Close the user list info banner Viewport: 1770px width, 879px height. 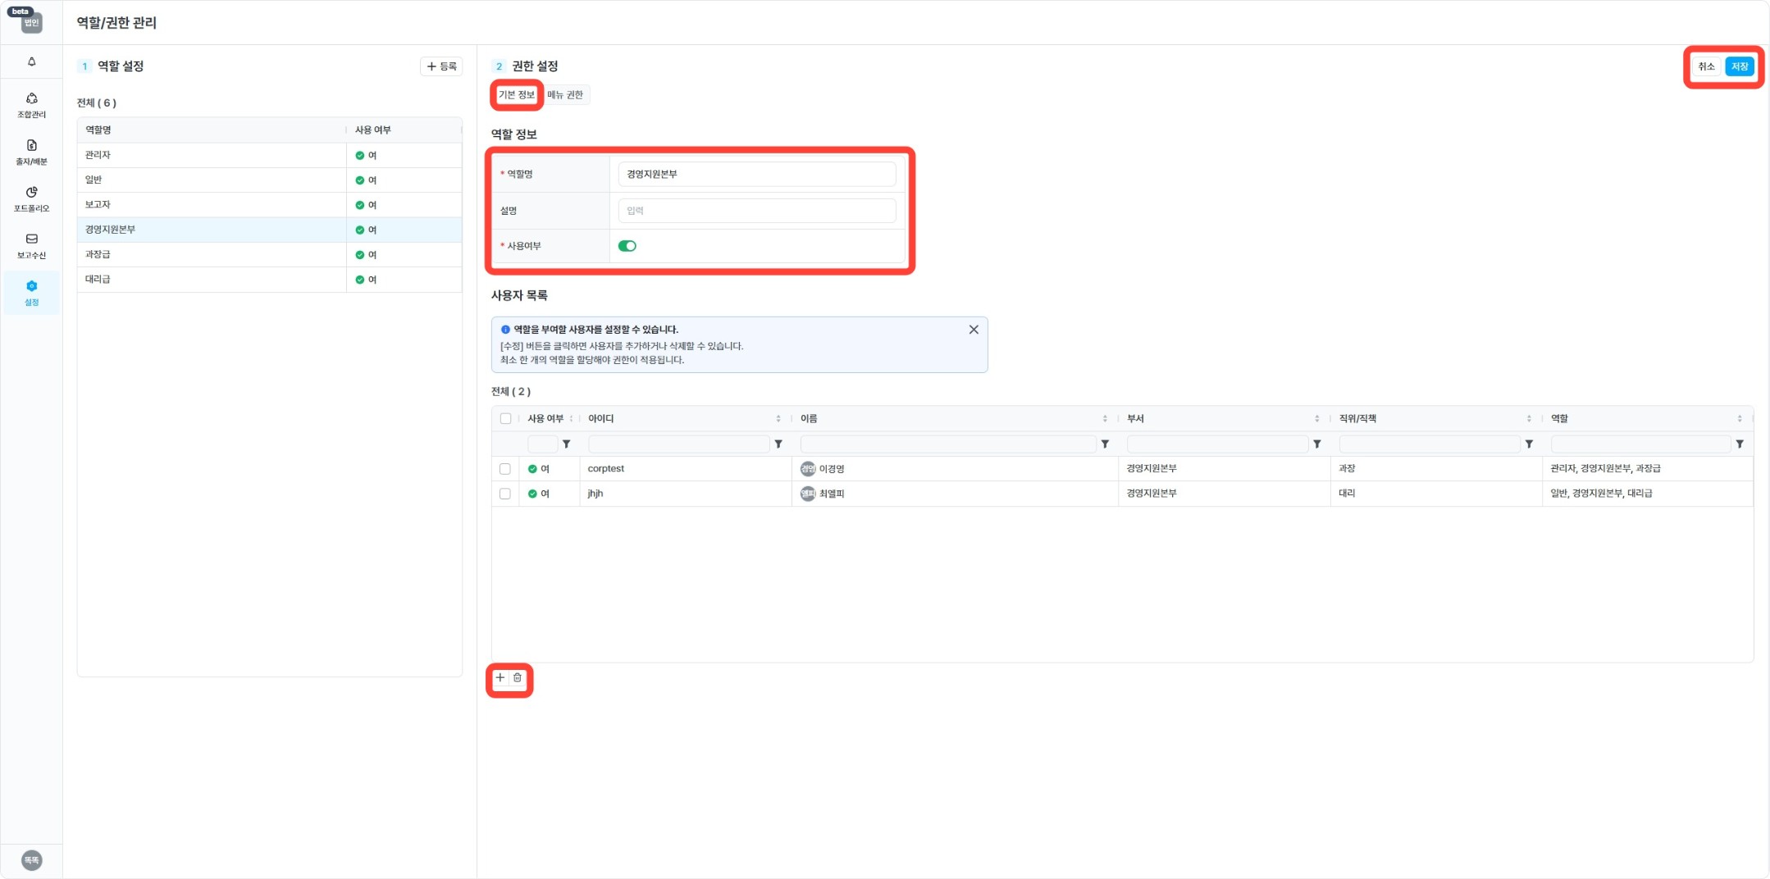(x=974, y=330)
